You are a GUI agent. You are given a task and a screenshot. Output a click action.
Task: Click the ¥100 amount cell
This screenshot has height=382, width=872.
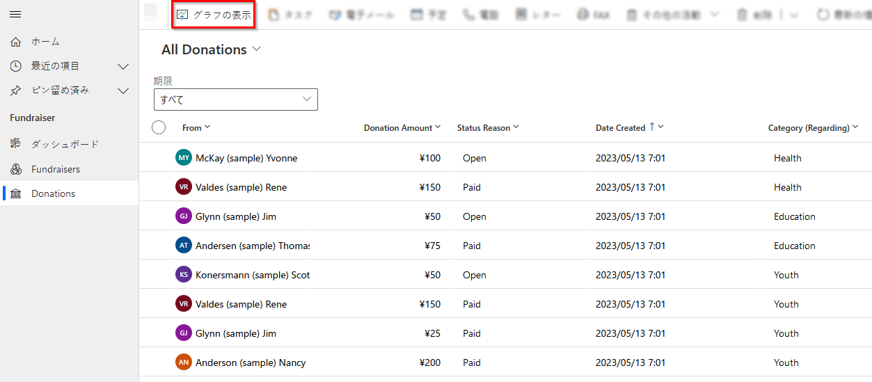point(429,158)
